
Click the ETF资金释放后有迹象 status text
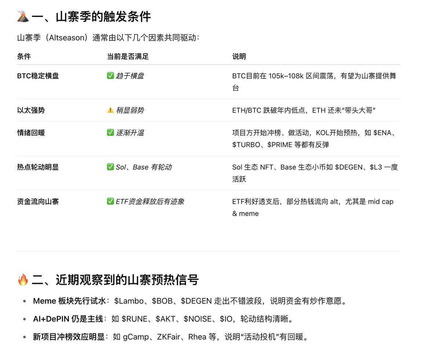(x=150, y=201)
